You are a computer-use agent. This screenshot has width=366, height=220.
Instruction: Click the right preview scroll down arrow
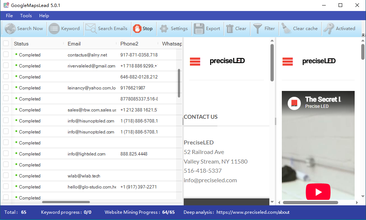[x=363, y=197]
